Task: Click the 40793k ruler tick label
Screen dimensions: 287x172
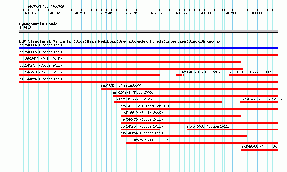Action: 81,13
